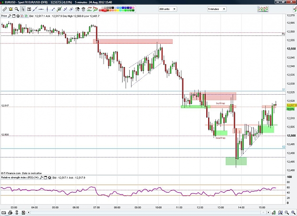Viewport: 297px width, 216px height.
Task: Pick the yellow color swatch
Action: pos(118,10)
